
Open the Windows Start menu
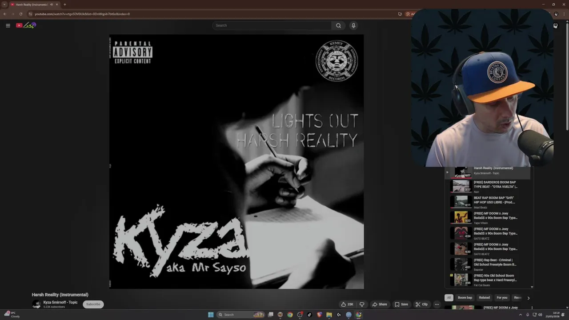[211, 315]
